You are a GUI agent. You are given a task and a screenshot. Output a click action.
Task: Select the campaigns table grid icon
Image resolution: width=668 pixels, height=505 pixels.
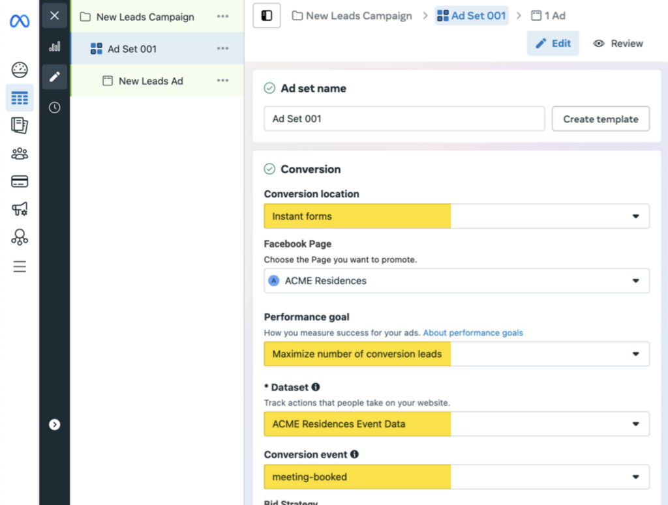tap(20, 98)
